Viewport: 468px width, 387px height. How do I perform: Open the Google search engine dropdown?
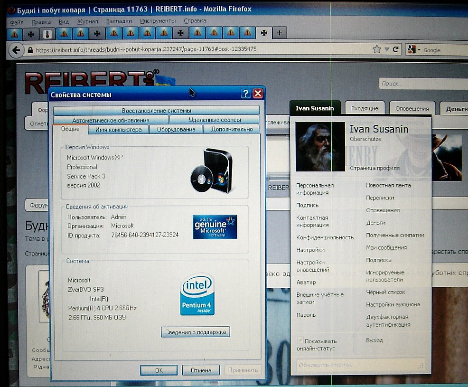[x=412, y=50]
